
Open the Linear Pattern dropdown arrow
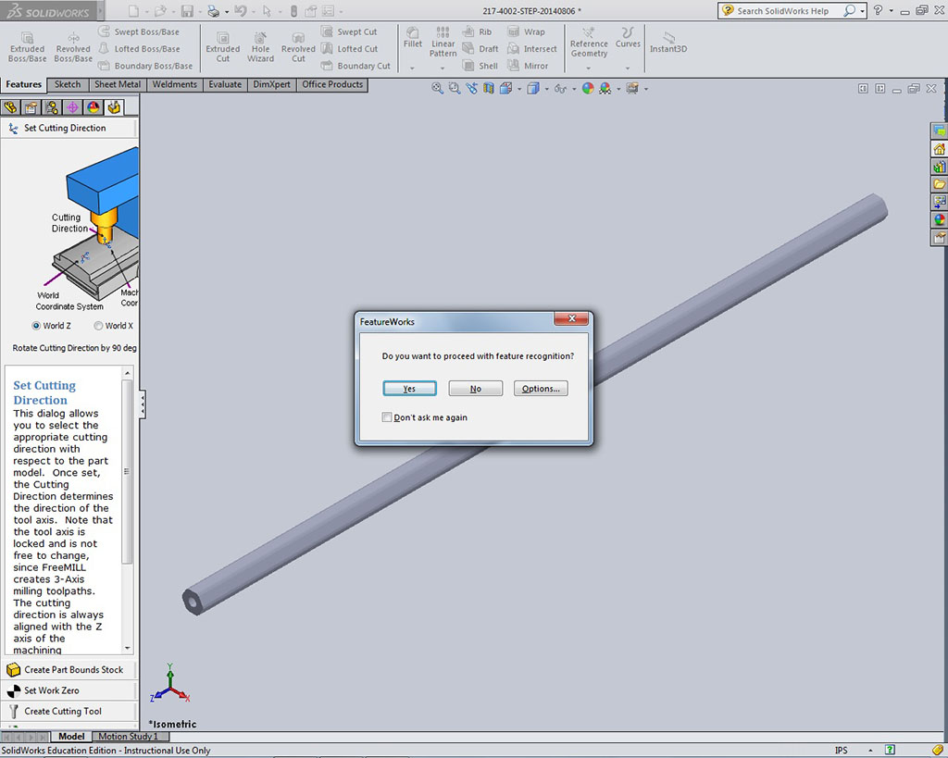click(443, 68)
